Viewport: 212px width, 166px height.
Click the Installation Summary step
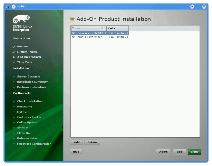(x=32, y=82)
